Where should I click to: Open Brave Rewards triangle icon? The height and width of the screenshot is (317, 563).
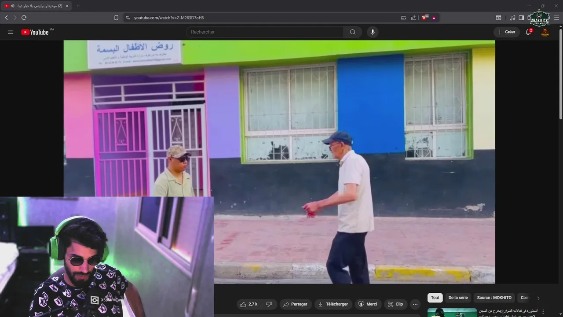pos(434,18)
